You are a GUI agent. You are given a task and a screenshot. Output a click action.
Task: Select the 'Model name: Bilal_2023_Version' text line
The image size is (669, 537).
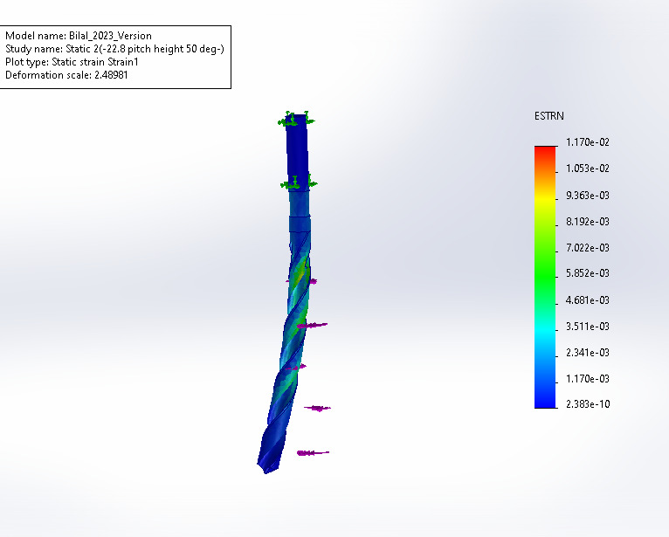(x=79, y=36)
